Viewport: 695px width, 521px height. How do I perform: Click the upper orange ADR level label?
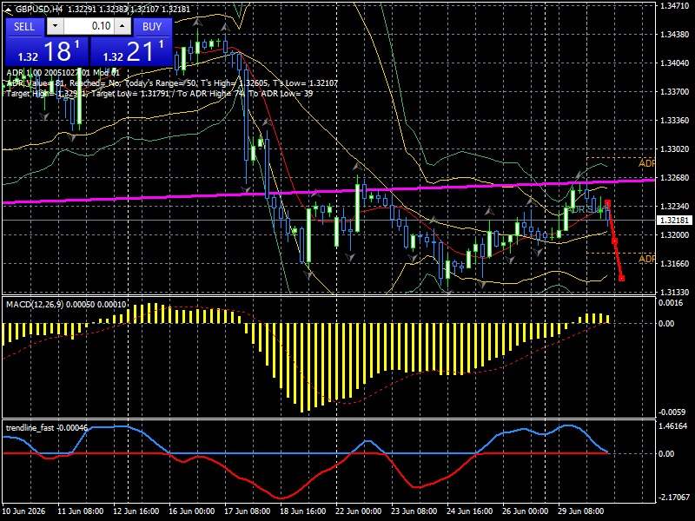tap(646, 164)
